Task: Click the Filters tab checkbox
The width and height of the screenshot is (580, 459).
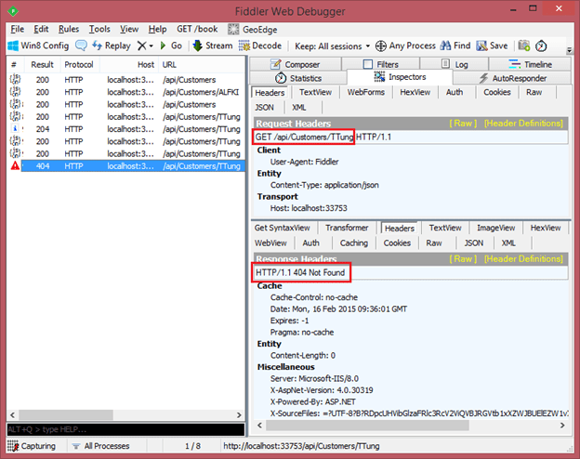Action: 368,64
